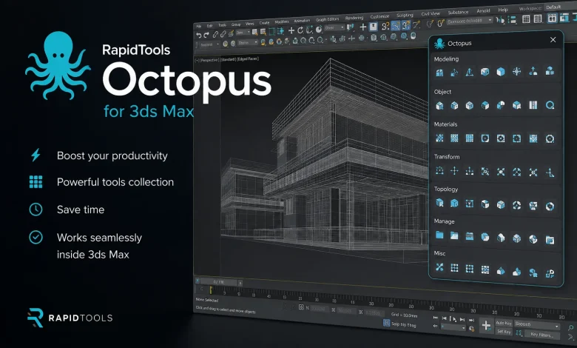The image size is (577, 348).
Task: Click Undo arrow in 3ds Max toolbar
Action: (x=199, y=35)
